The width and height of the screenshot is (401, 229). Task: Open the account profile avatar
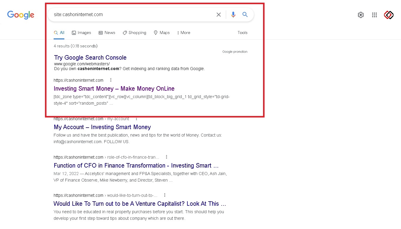tap(388, 15)
